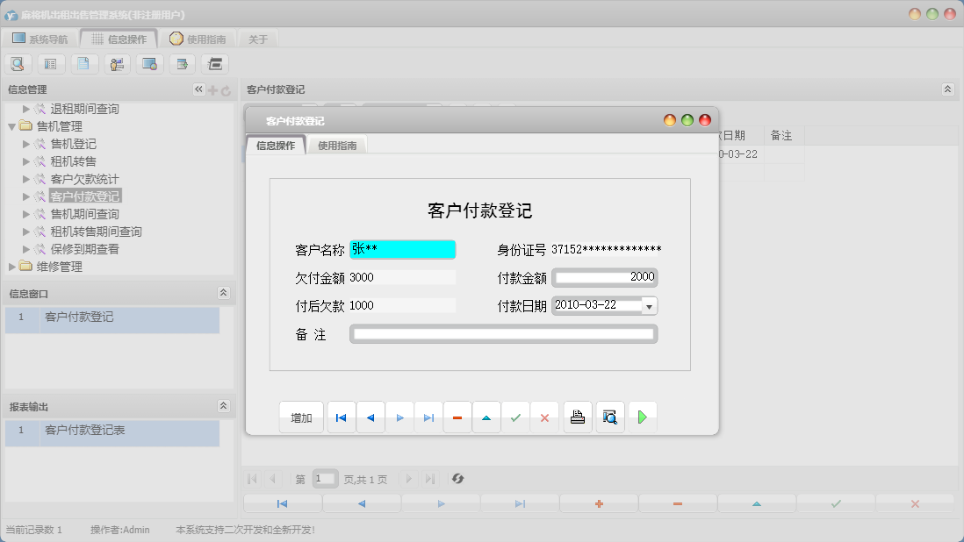Cancel editing with the red X icon
Screen dimensions: 964x542
(544, 417)
